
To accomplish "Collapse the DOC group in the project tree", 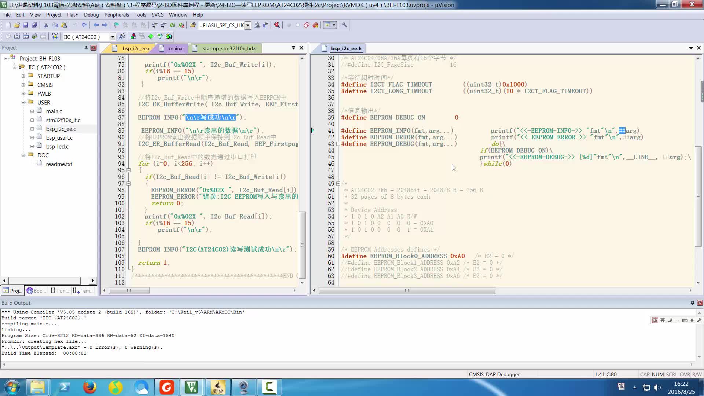I will [23, 155].
